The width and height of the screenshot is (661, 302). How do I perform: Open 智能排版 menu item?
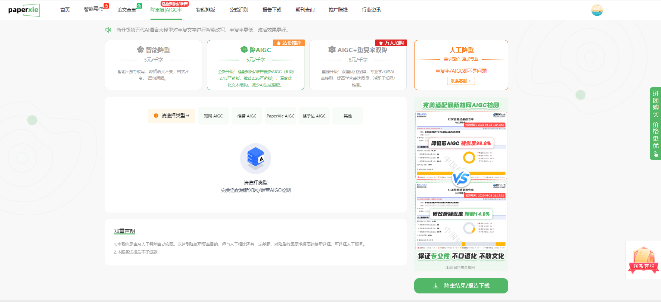coord(206,10)
